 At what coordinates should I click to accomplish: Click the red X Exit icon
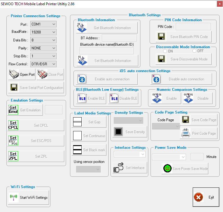coord(199,197)
